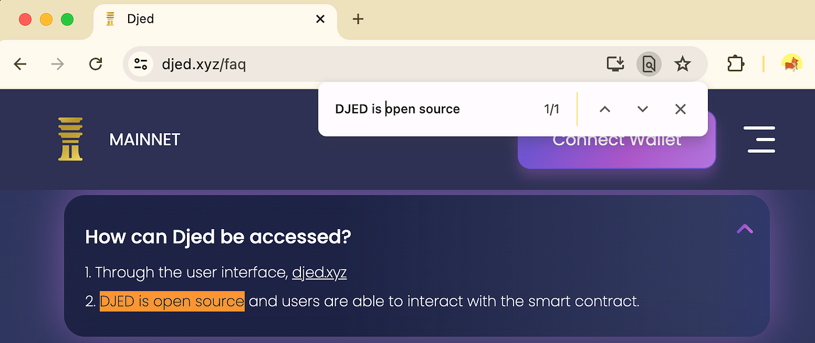This screenshot has height=343, width=815.
Task: Open the djed.xyz link
Action: click(x=319, y=273)
